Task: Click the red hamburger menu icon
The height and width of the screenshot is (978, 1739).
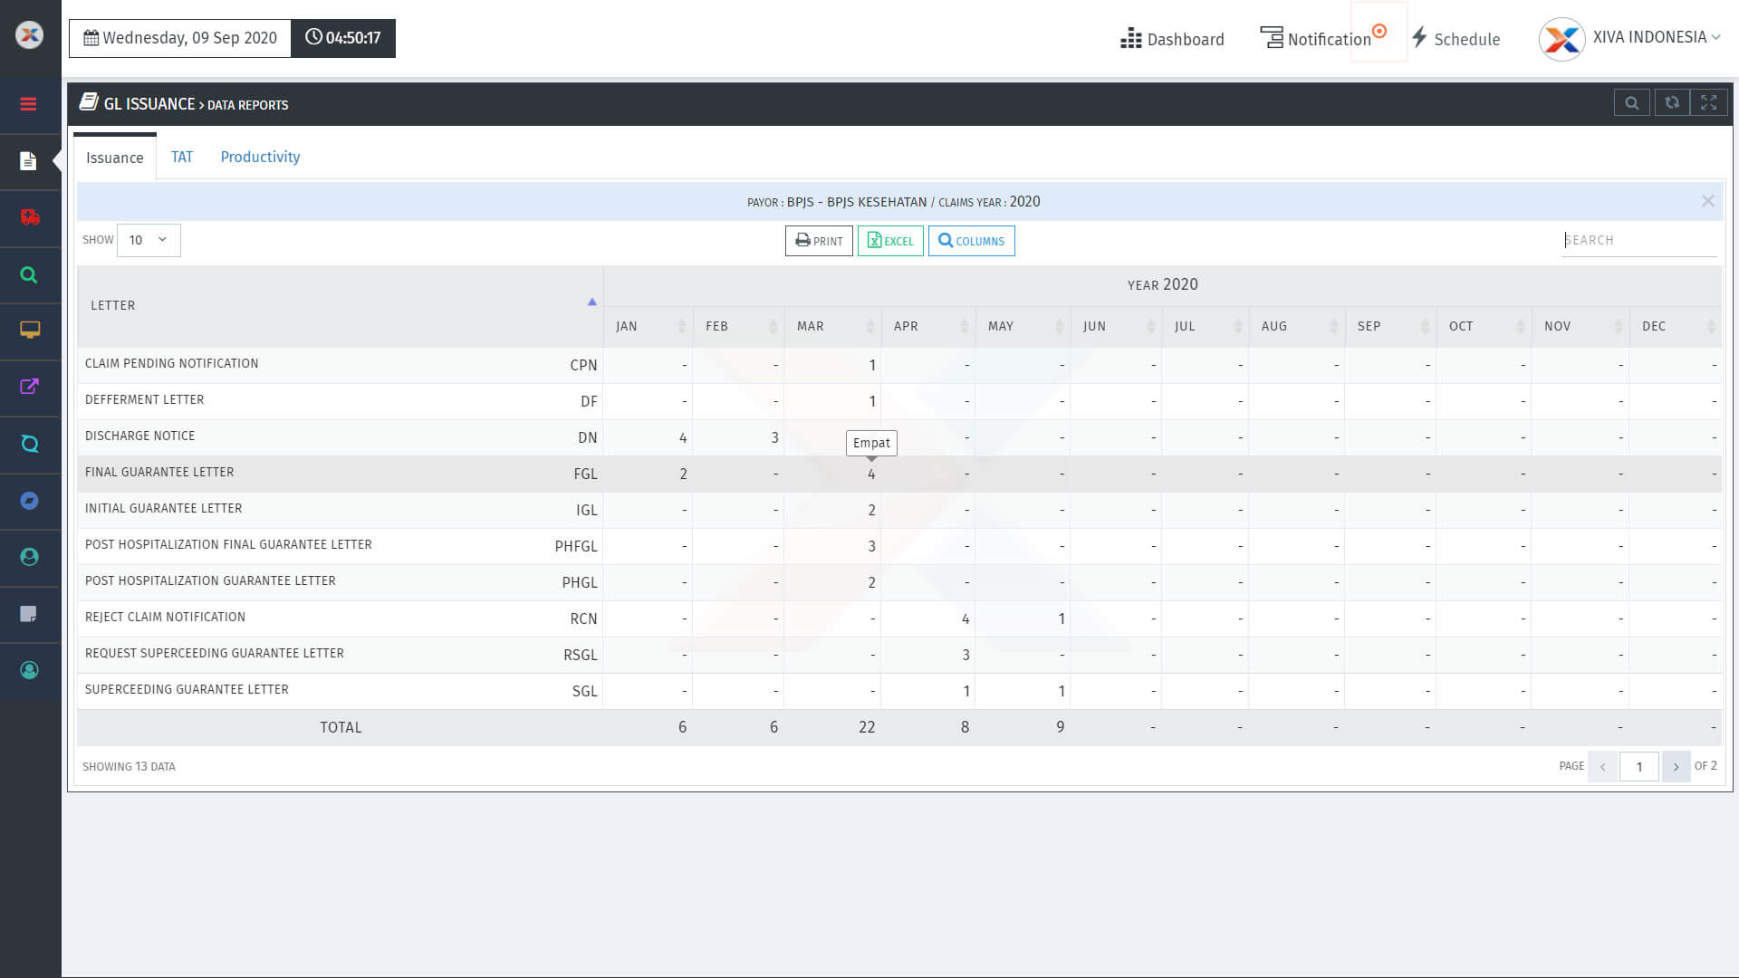Action: click(x=28, y=104)
